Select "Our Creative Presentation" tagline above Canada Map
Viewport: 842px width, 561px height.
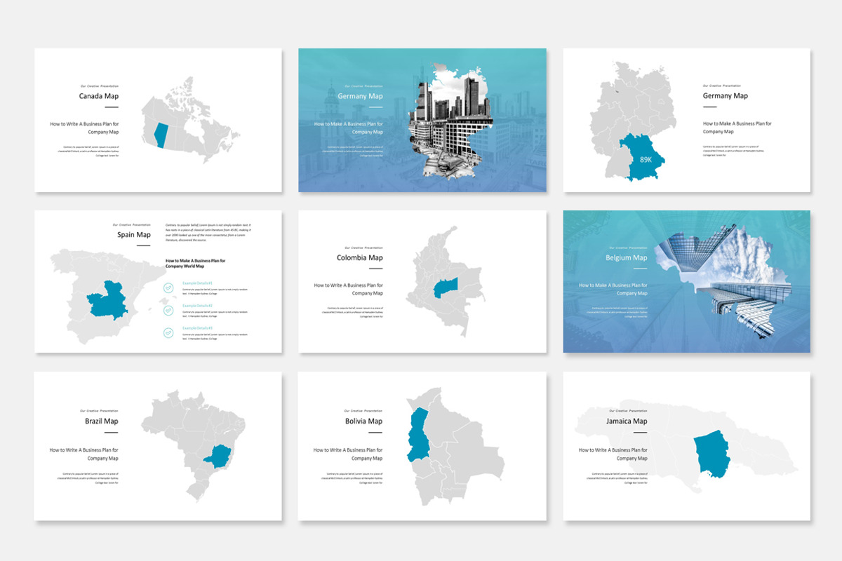pyautogui.click(x=100, y=86)
